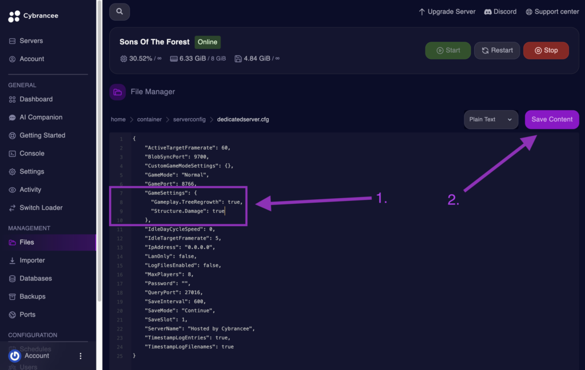The image size is (585, 370).
Task: Save the file with Save Content
Action: [x=552, y=119]
